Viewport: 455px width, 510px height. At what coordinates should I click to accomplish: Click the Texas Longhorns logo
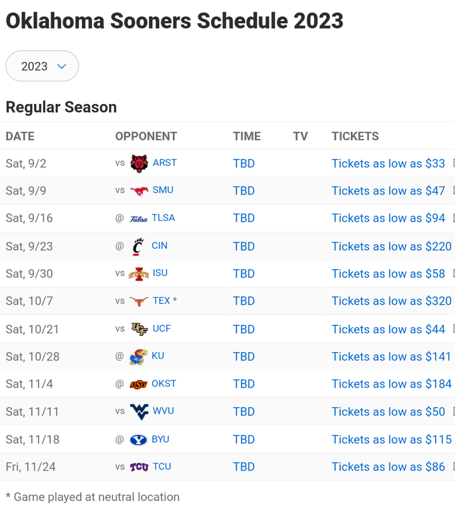click(139, 301)
